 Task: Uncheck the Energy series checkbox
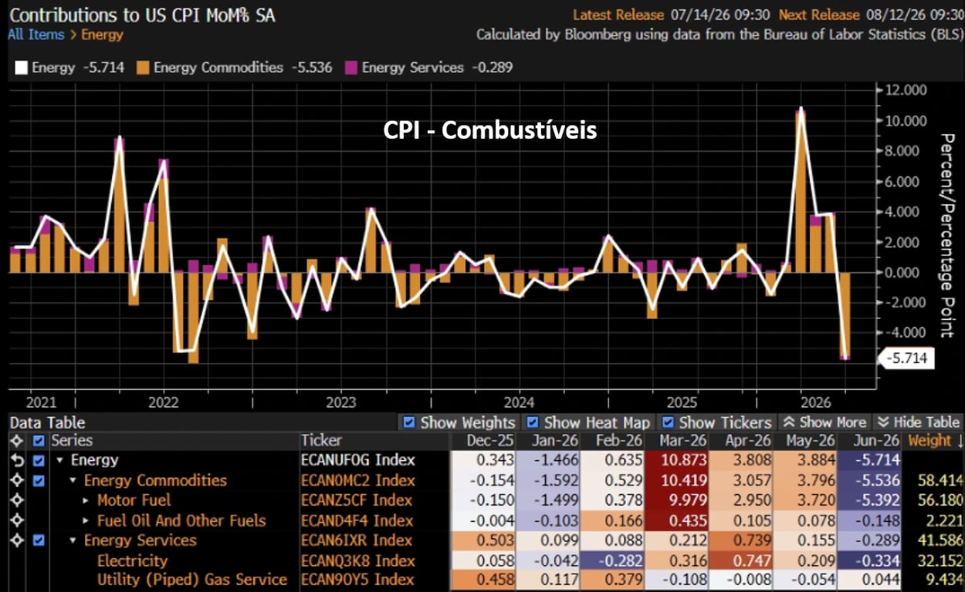39,460
